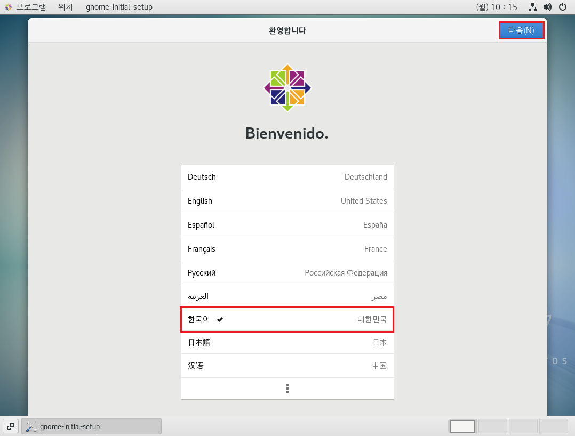Choose 日本語 language row
Viewport: 575px width, 436px height.
pos(287,343)
